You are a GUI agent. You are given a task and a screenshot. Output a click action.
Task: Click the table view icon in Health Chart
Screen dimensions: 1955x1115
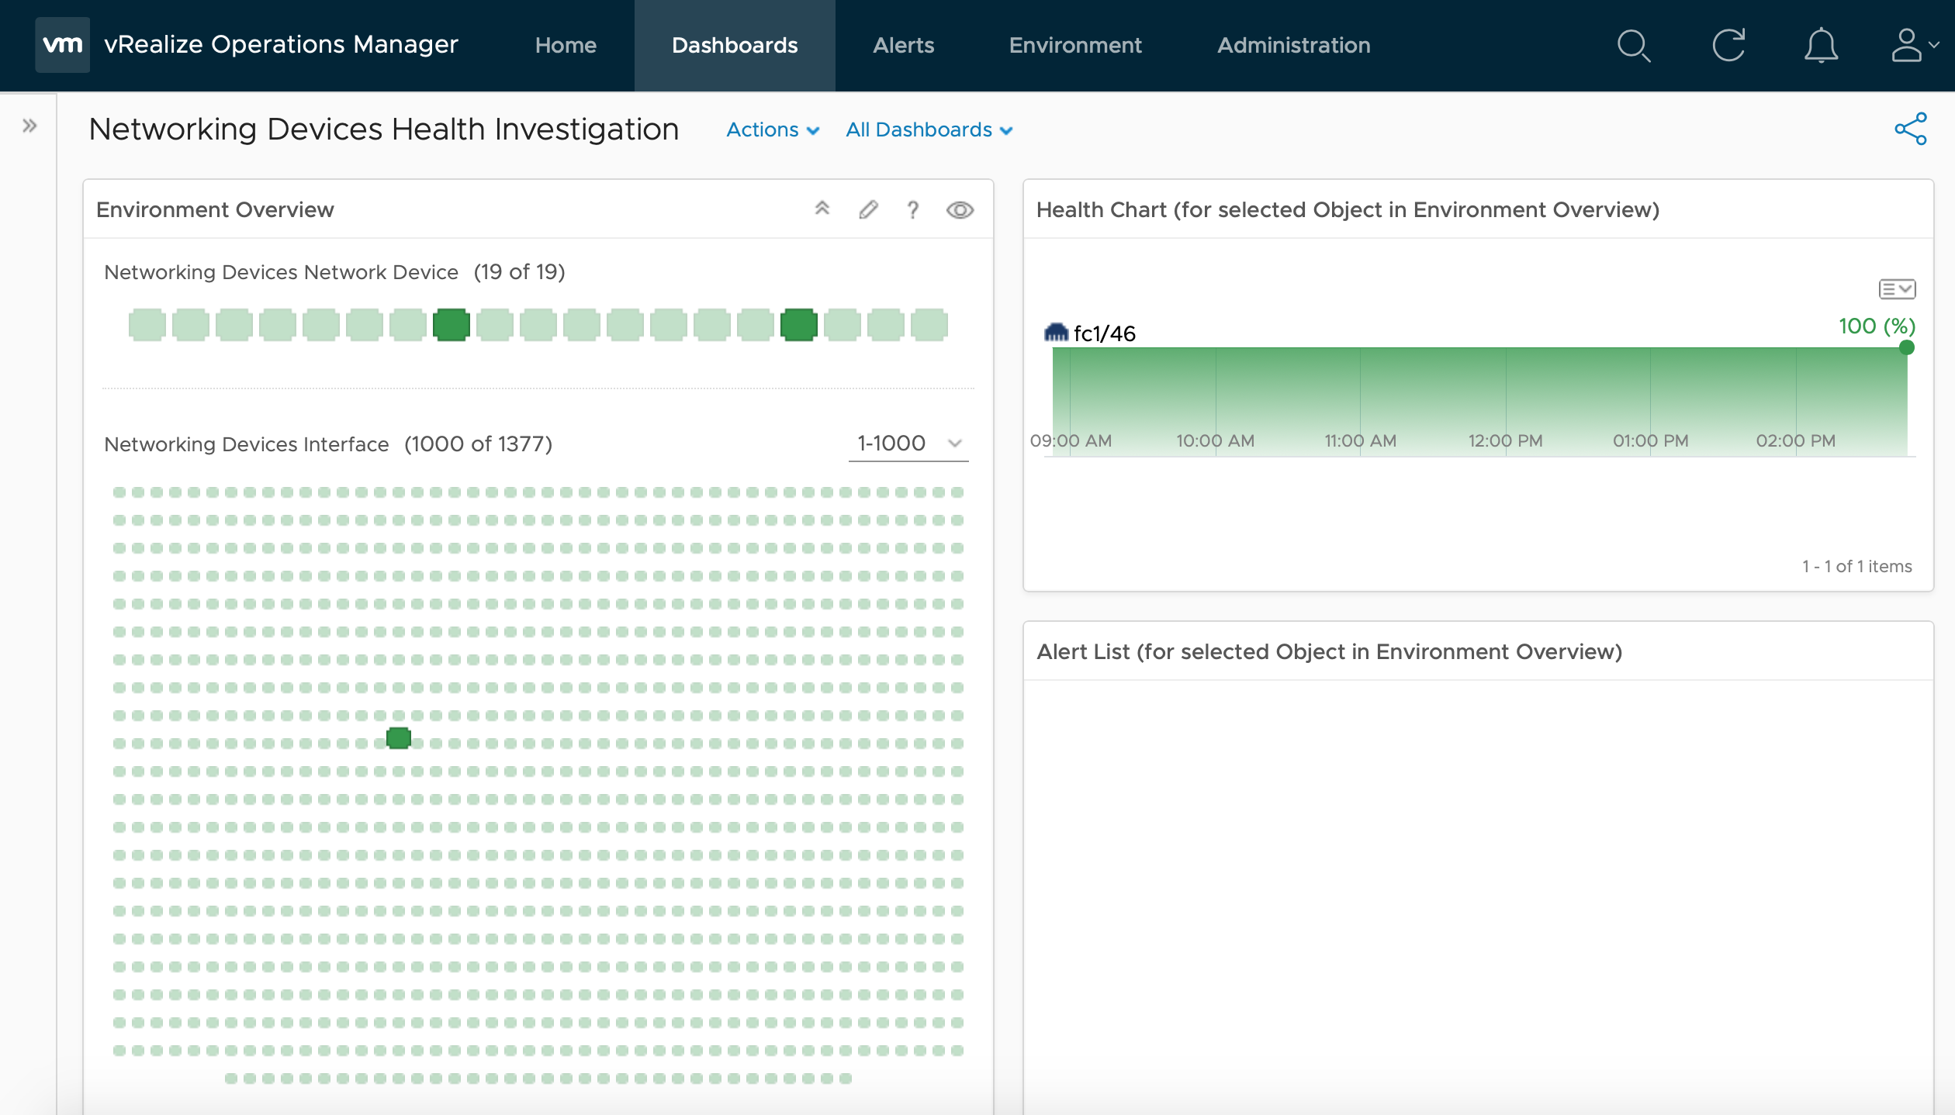1898,290
